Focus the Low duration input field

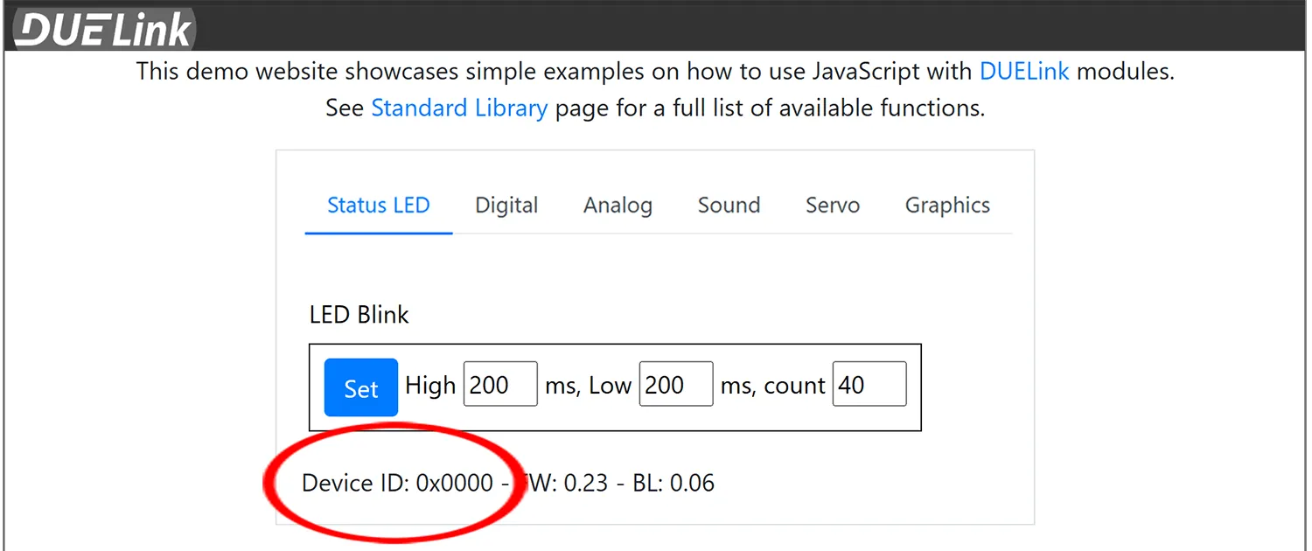tap(675, 385)
